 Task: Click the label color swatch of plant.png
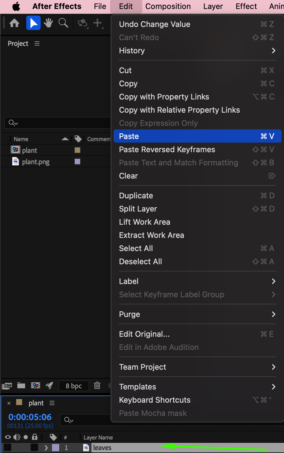77,162
